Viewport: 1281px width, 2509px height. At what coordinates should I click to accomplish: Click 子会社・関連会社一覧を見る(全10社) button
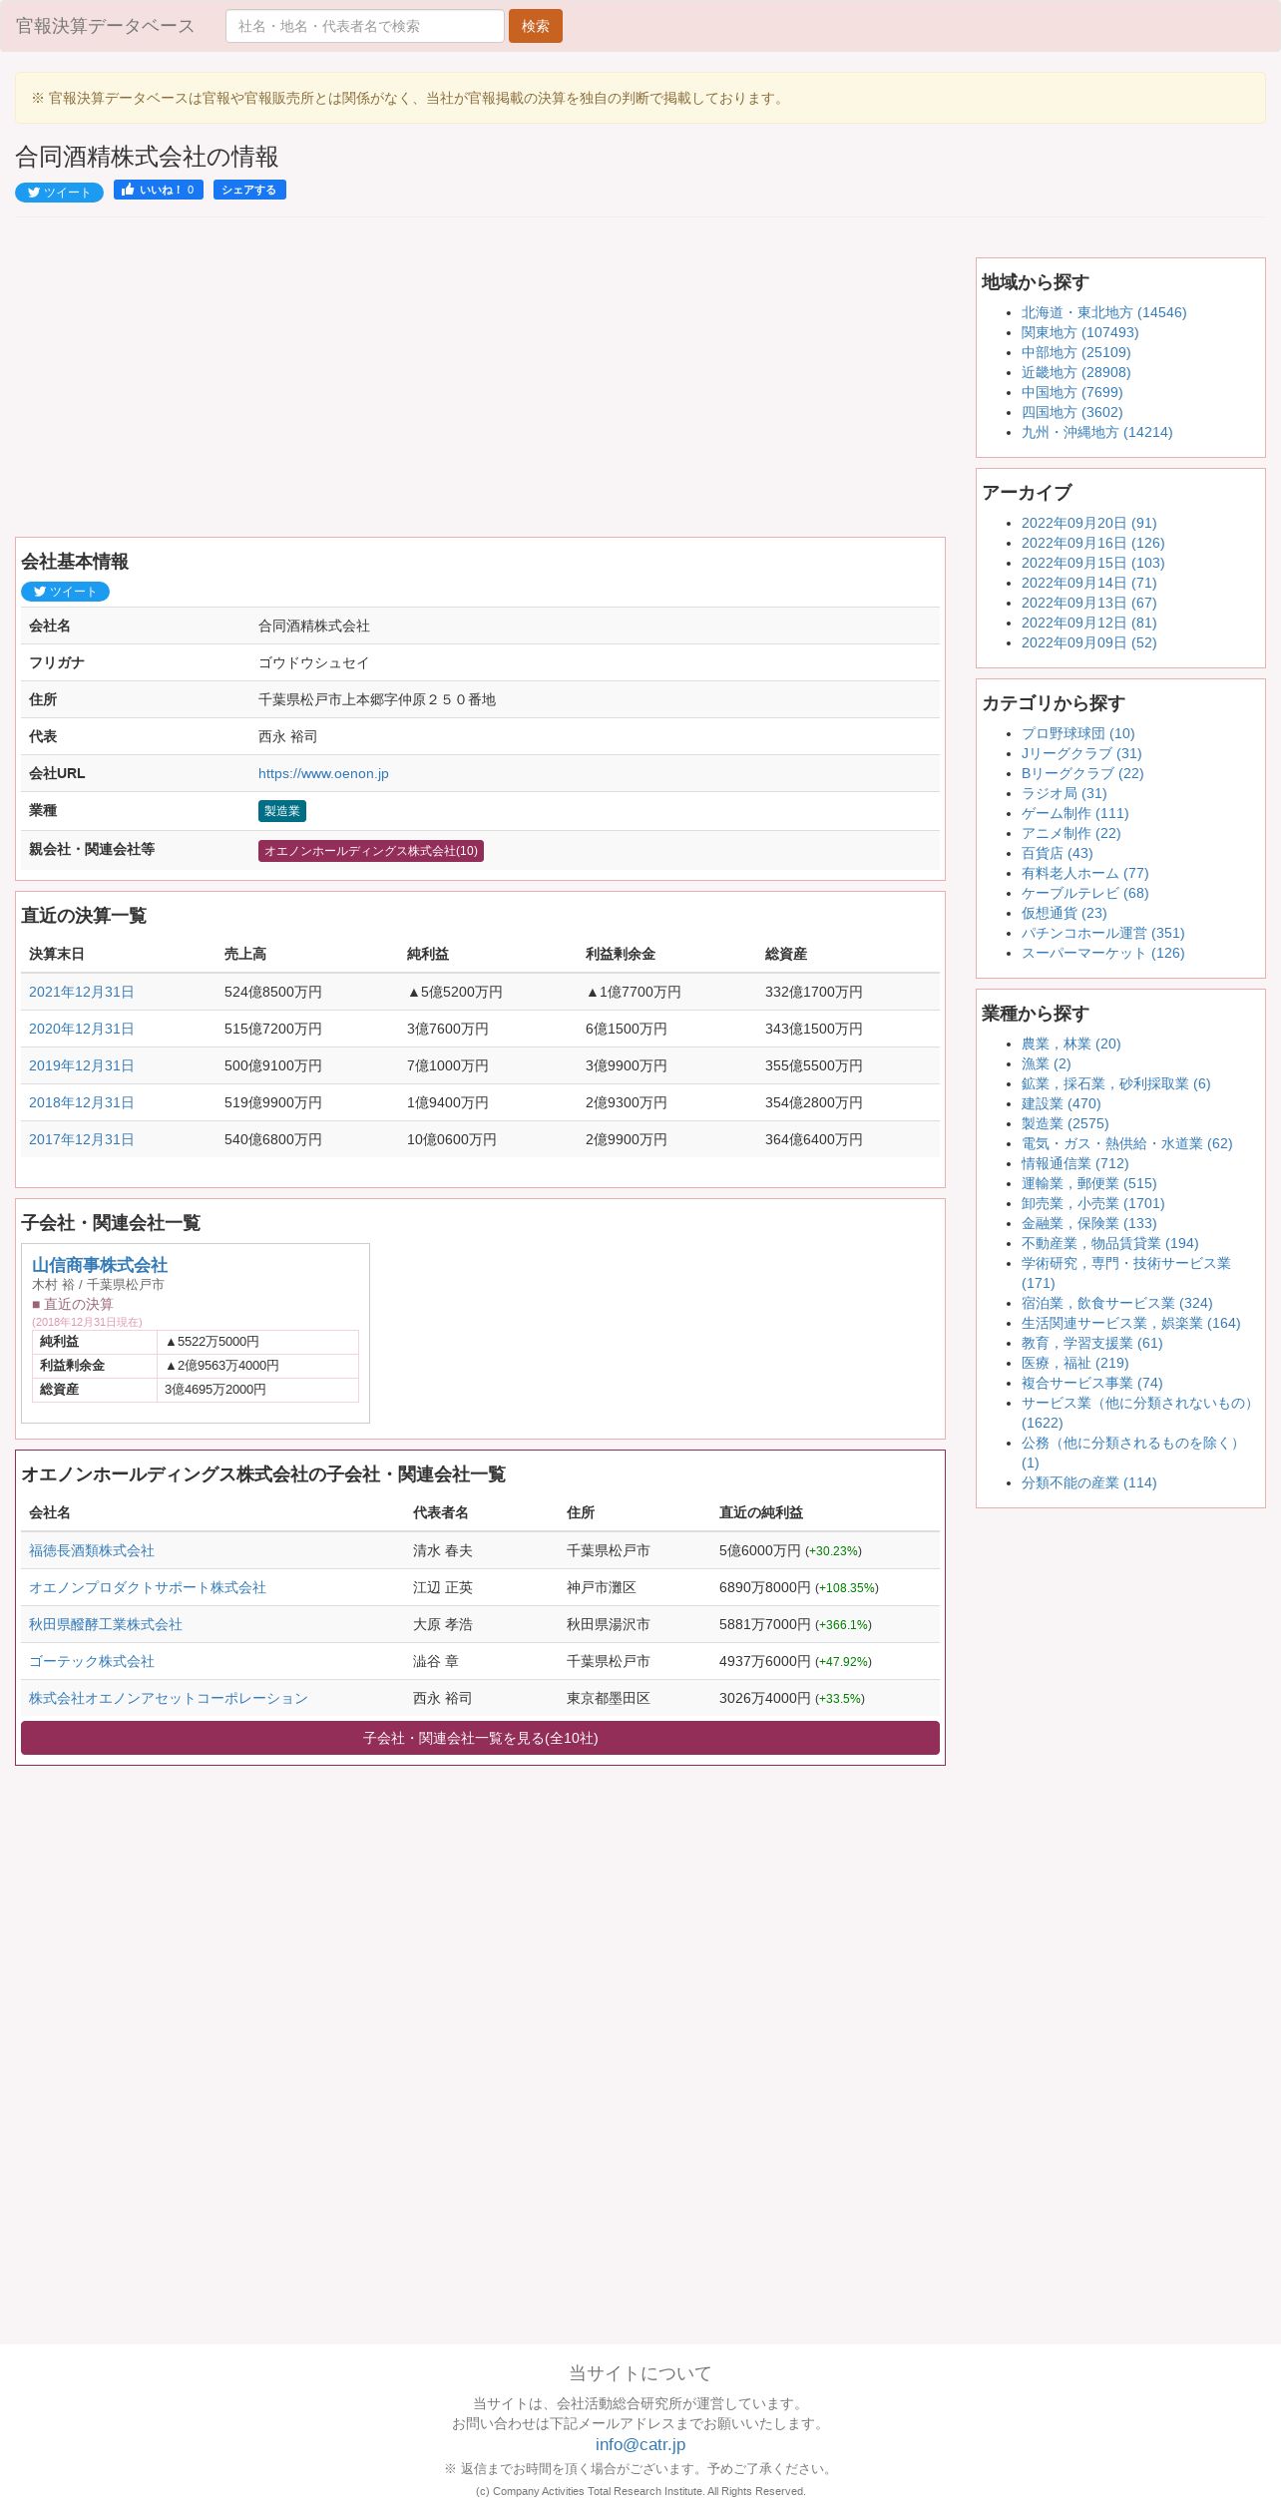click(x=480, y=1738)
